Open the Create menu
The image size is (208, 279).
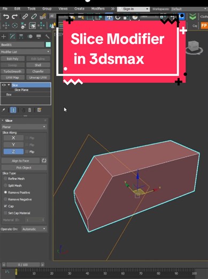click(x=79, y=9)
